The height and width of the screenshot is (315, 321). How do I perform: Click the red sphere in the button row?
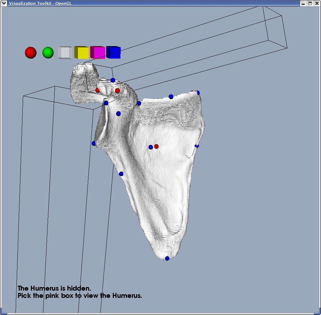31,52
